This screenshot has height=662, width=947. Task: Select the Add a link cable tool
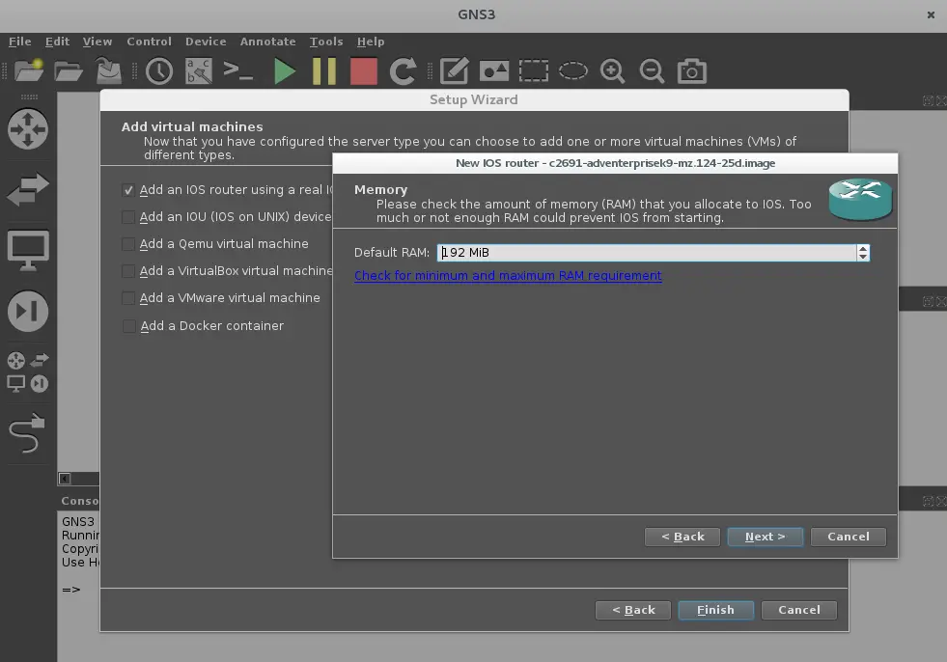tap(28, 433)
